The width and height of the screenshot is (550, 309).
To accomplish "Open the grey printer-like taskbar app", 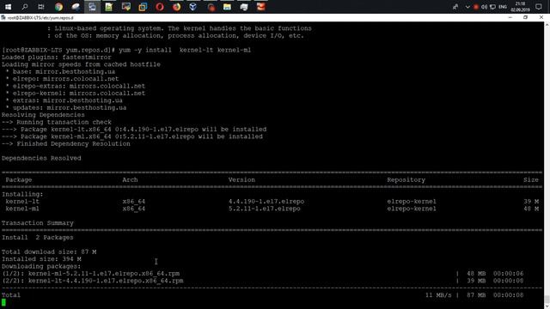I will pos(244,7).
